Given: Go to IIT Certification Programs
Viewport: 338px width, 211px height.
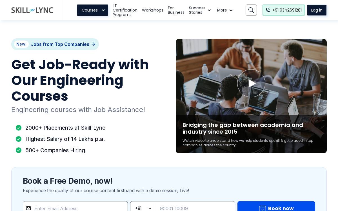Looking at the screenshot, I should [125, 10].
